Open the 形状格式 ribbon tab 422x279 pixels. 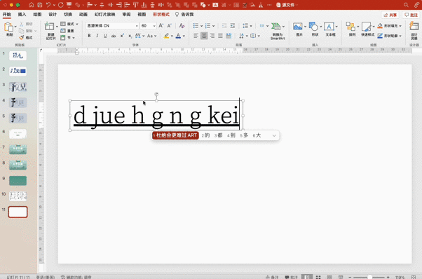161,15
